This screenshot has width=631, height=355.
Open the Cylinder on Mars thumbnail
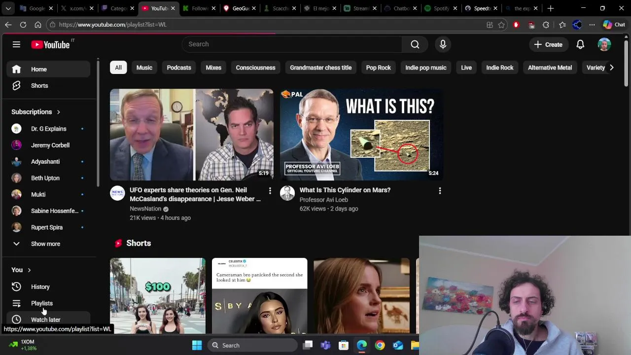pyautogui.click(x=362, y=135)
